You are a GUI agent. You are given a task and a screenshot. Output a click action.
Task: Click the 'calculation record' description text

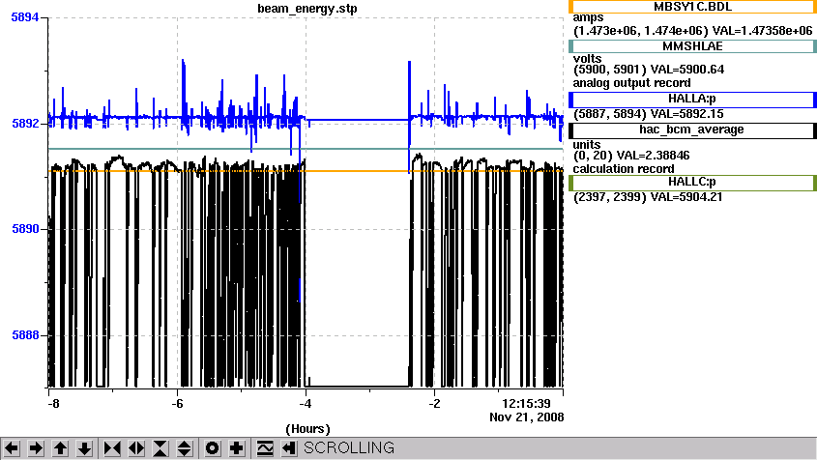point(624,169)
